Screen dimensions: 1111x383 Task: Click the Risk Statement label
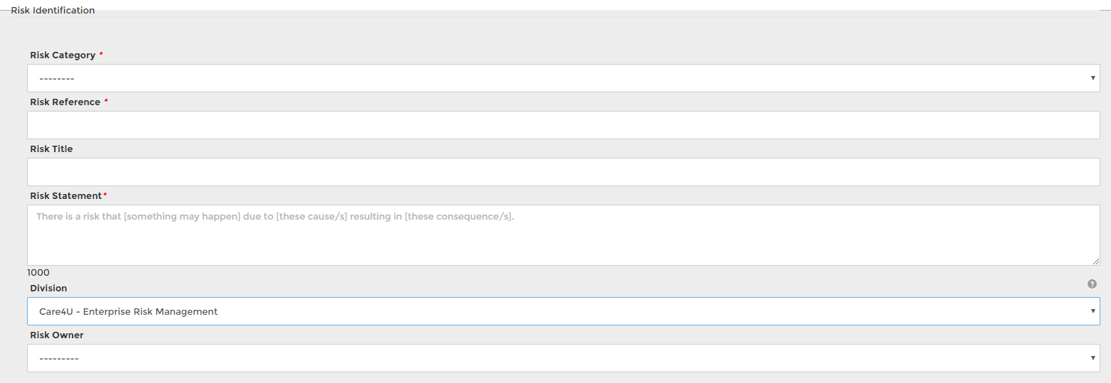tap(66, 196)
